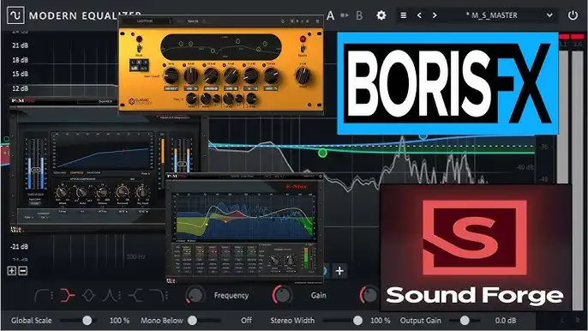Click the Mono Below Off value
The image size is (588, 331).
click(x=246, y=321)
